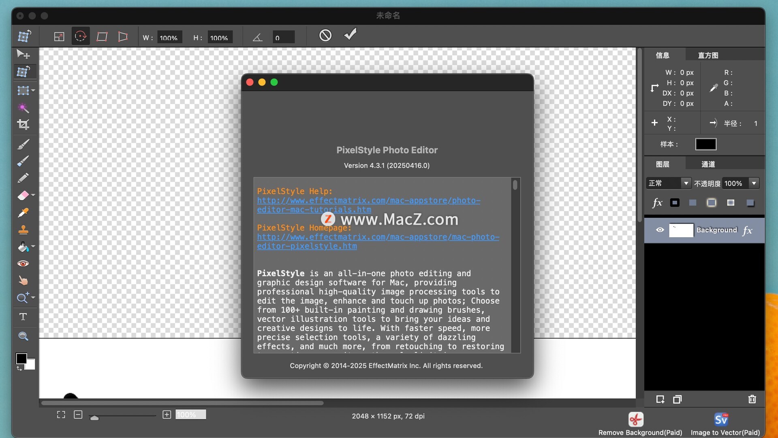Select the Paint Bucket fill tool
778x438 pixels.
pyautogui.click(x=23, y=247)
